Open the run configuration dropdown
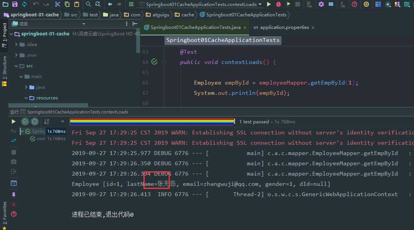This screenshot has width=414, height=230. click(x=201, y=5)
